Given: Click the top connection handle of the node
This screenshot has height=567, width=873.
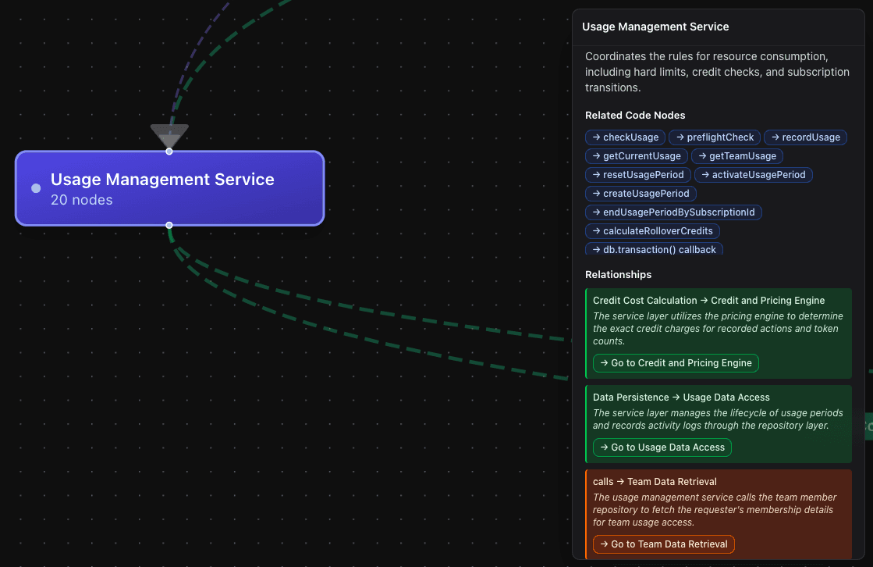Looking at the screenshot, I should [169, 152].
